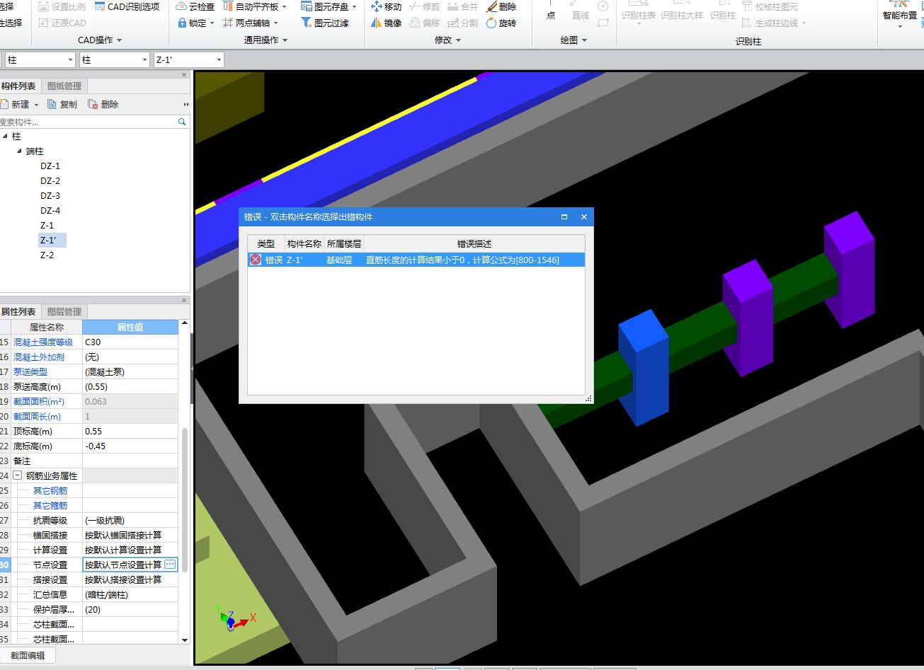The width and height of the screenshot is (924, 670).
Task: Open the second 柱 type dropdown
Action: click(144, 60)
